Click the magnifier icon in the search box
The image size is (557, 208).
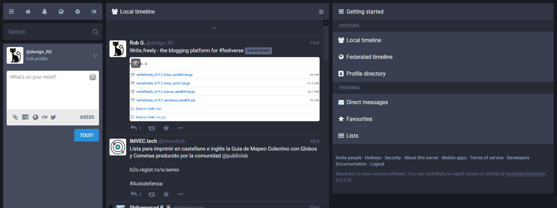coord(95,32)
